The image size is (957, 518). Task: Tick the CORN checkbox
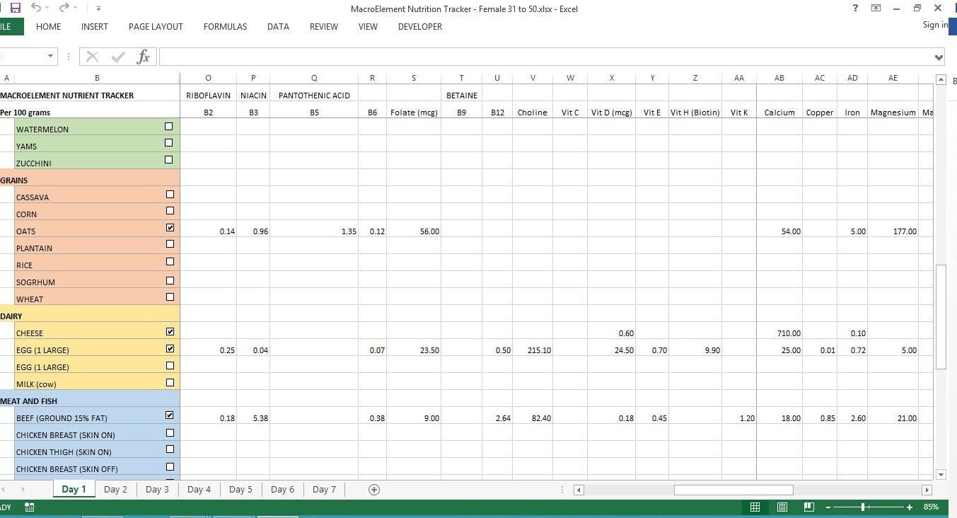170,211
